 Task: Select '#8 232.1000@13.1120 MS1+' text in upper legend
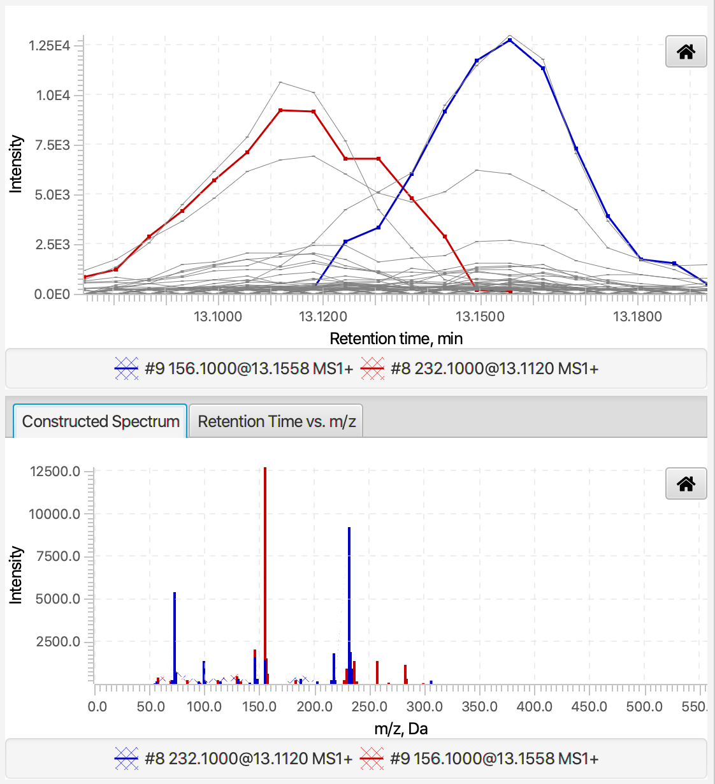point(495,368)
